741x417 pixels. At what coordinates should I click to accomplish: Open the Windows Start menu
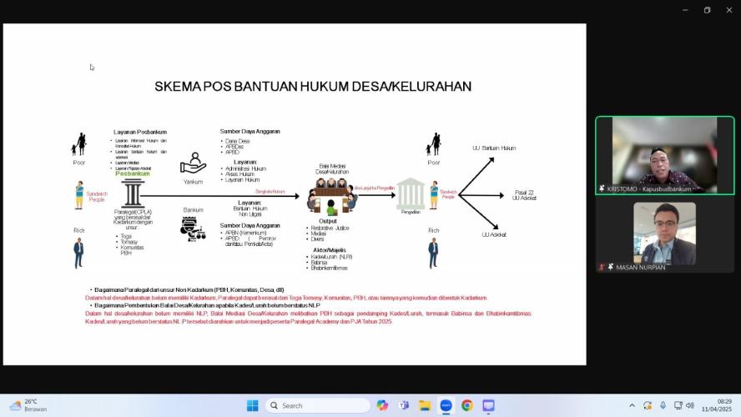click(252, 405)
